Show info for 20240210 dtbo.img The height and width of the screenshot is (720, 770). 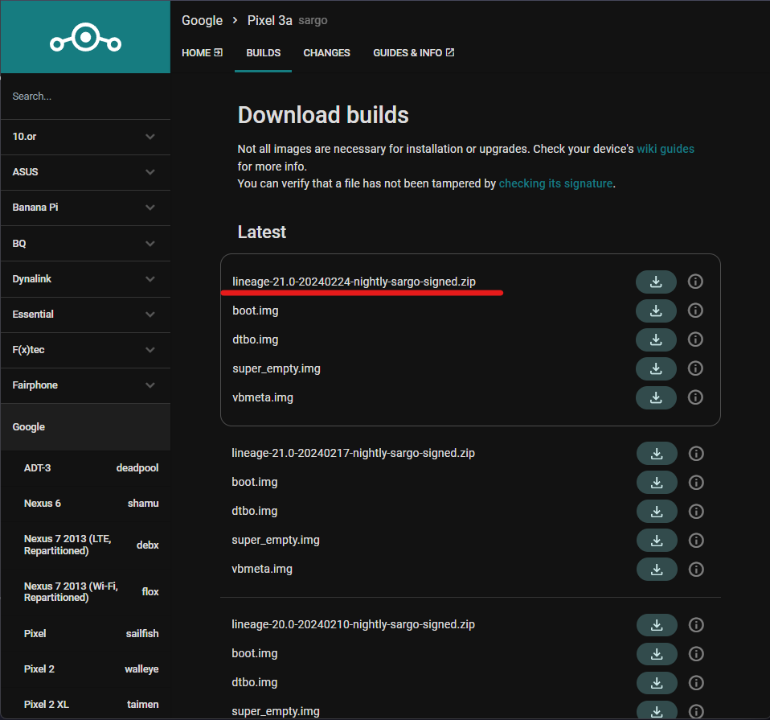click(x=696, y=683)
